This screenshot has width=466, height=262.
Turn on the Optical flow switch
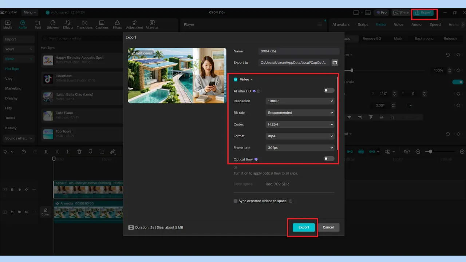coord(328,158)
